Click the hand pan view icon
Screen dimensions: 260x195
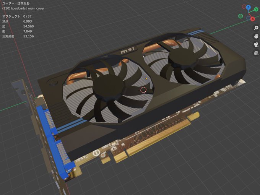pyautogui.click(x=256, y=36)
